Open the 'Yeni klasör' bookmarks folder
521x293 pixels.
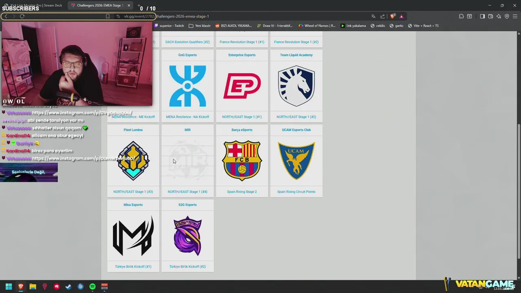tap(200, 26)
